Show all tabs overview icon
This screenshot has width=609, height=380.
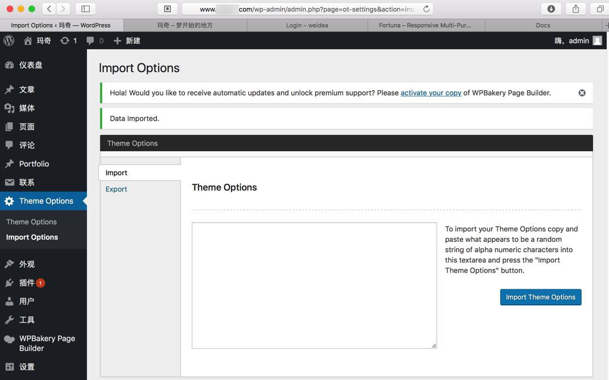pos(600,9)
